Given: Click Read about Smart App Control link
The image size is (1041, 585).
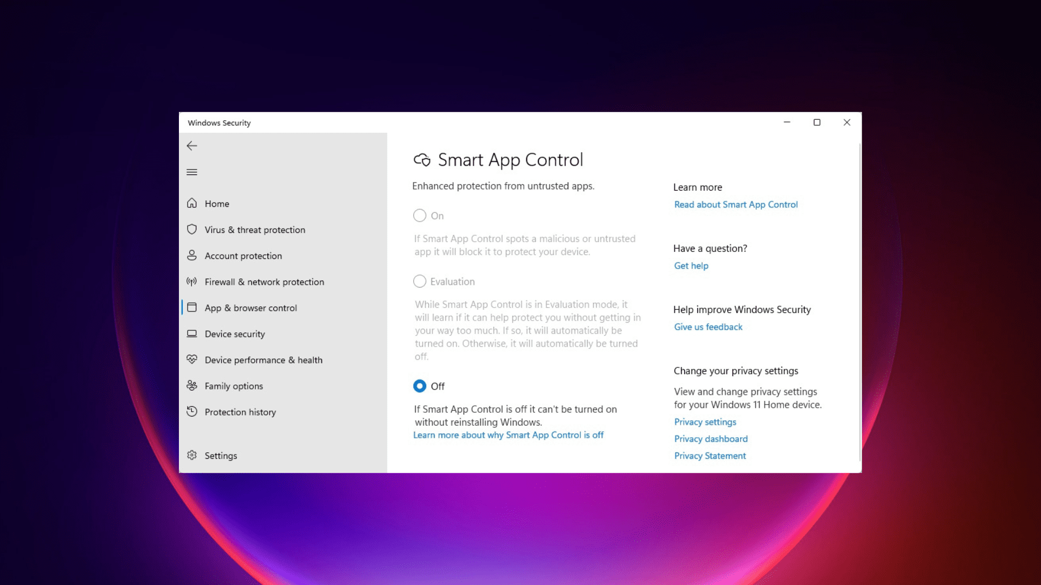Looking at the screenshot, I should point(736,204).
